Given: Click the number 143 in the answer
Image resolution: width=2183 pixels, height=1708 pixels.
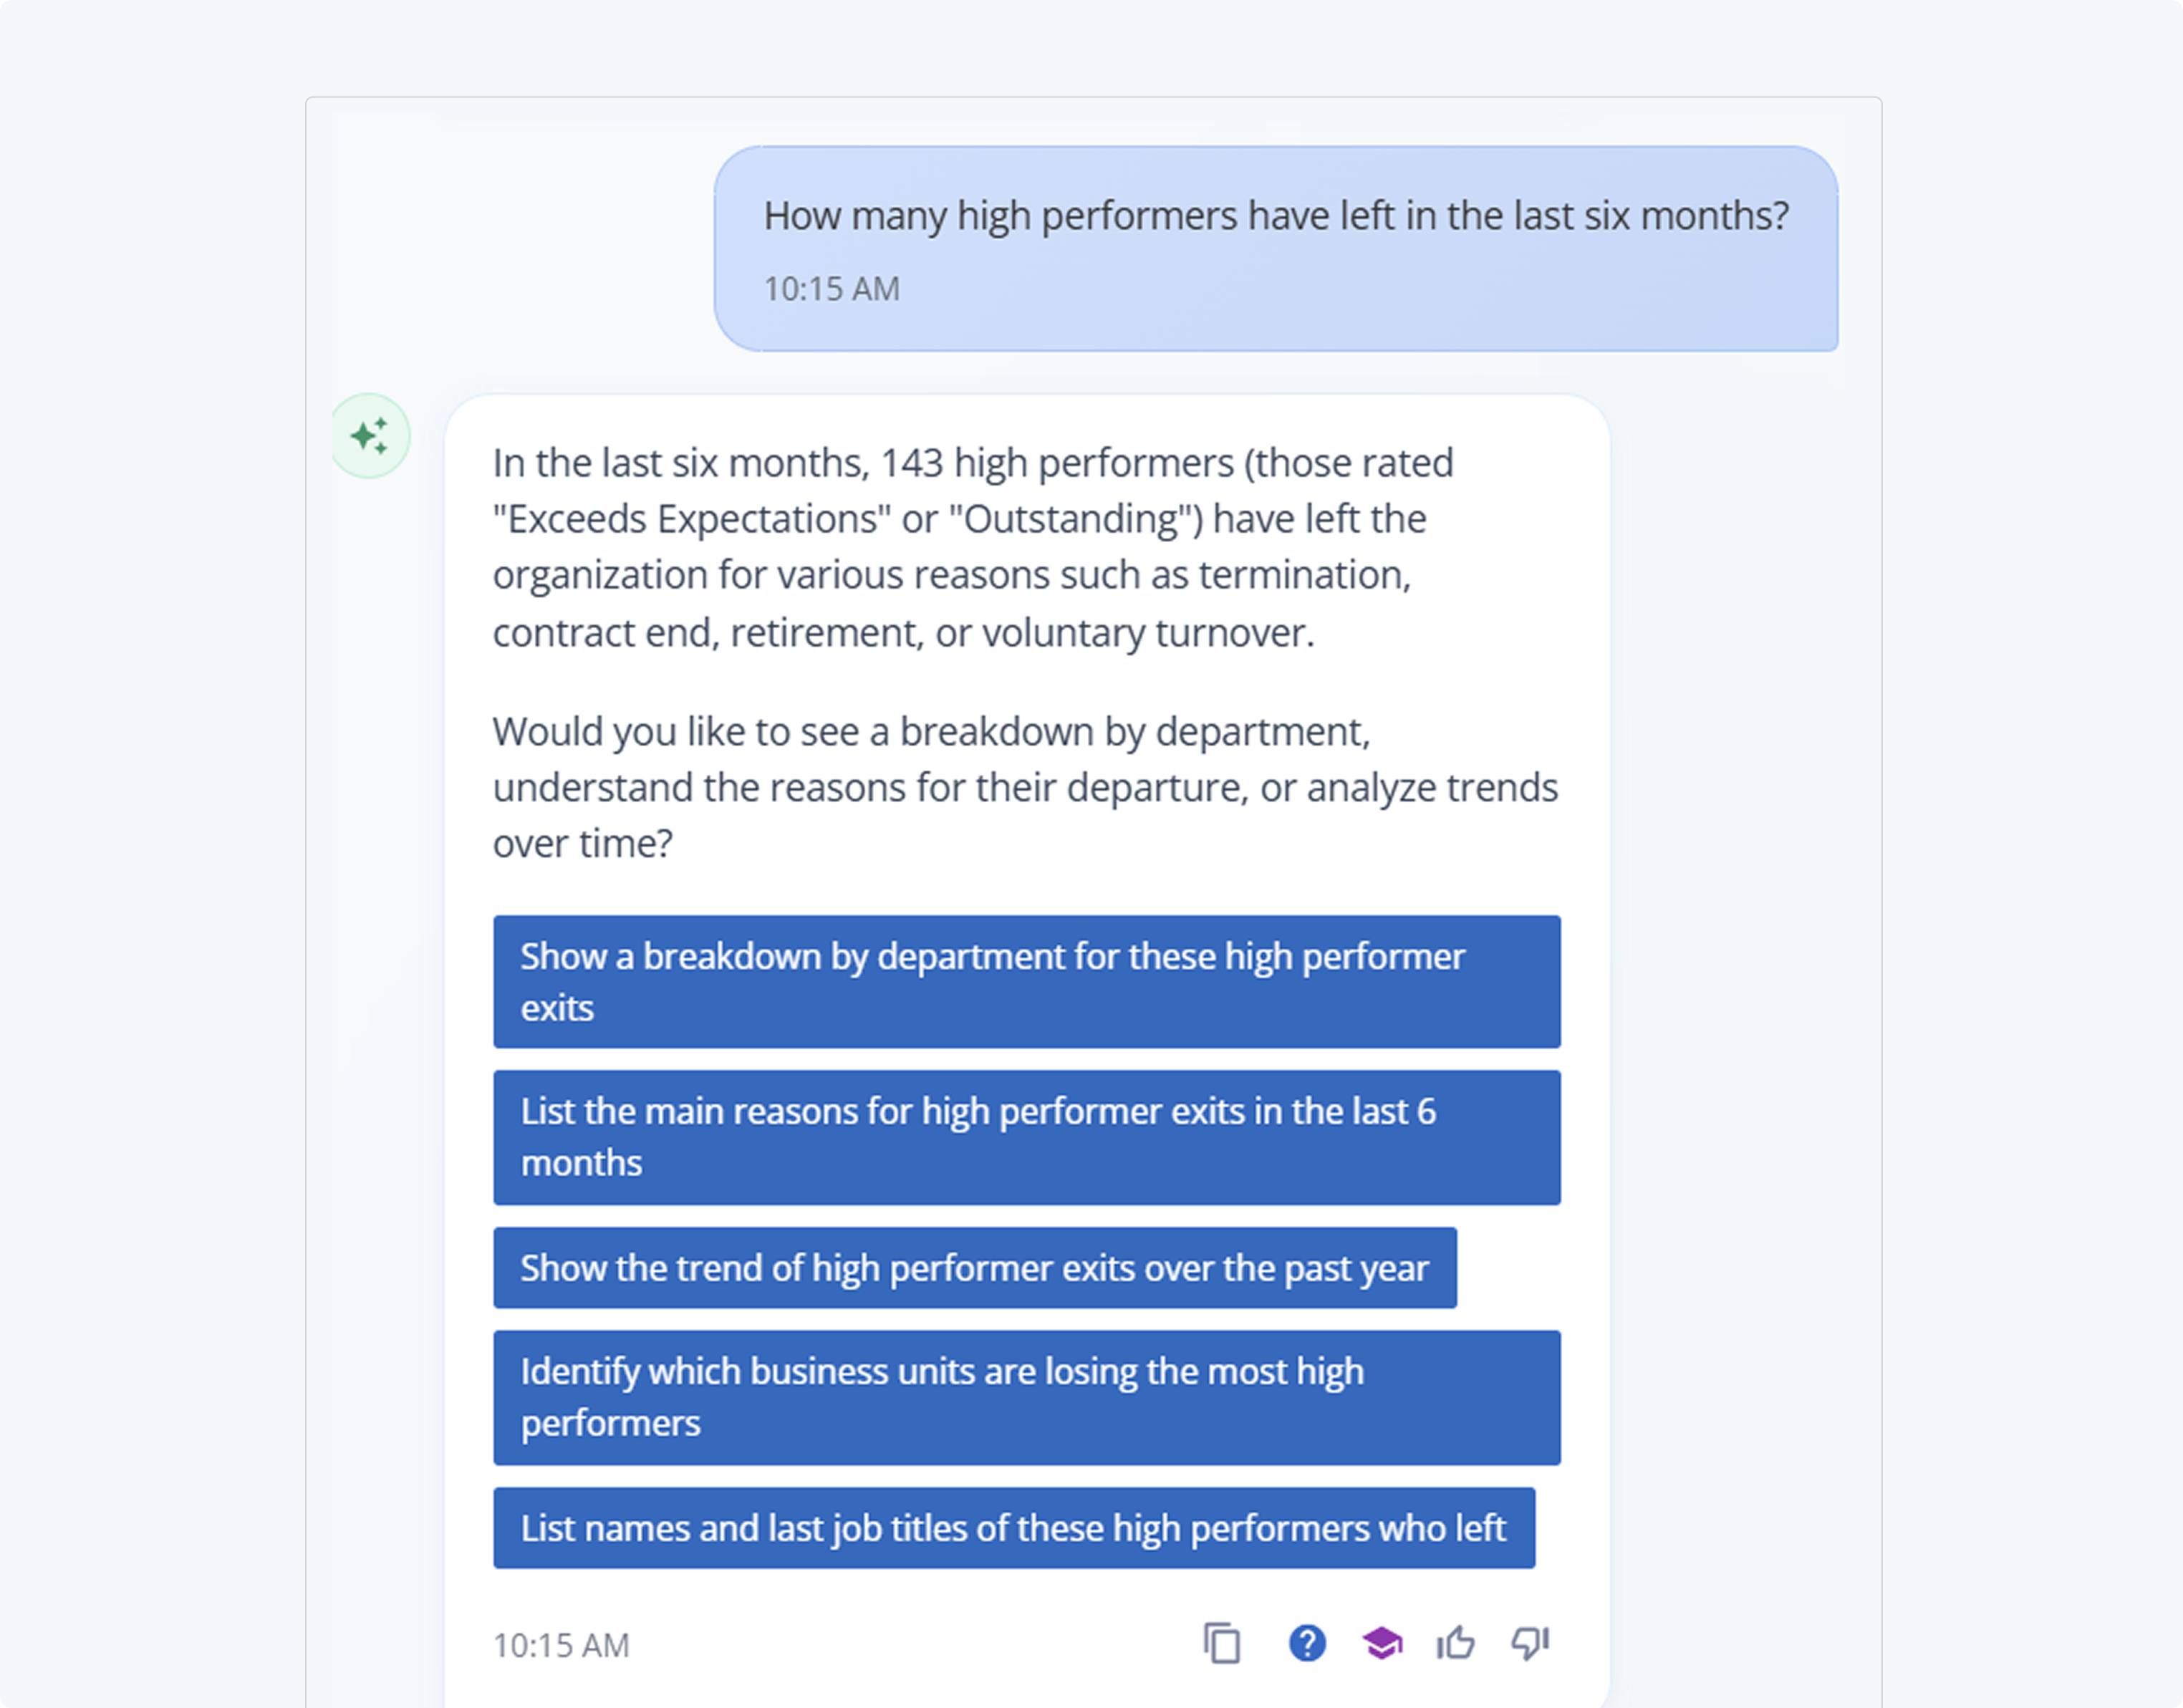Looking at the screenshot, I should pyautogui.click(x=911, y=463).
